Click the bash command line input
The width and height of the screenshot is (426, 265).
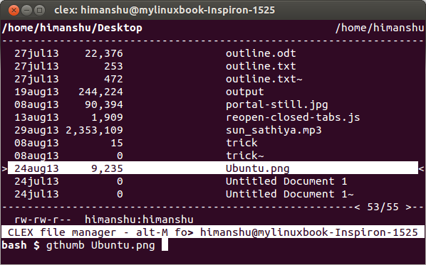(213, 245)
